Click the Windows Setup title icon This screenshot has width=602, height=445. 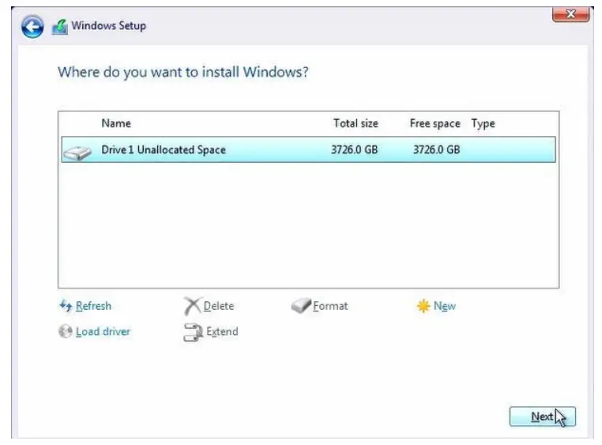60,27
